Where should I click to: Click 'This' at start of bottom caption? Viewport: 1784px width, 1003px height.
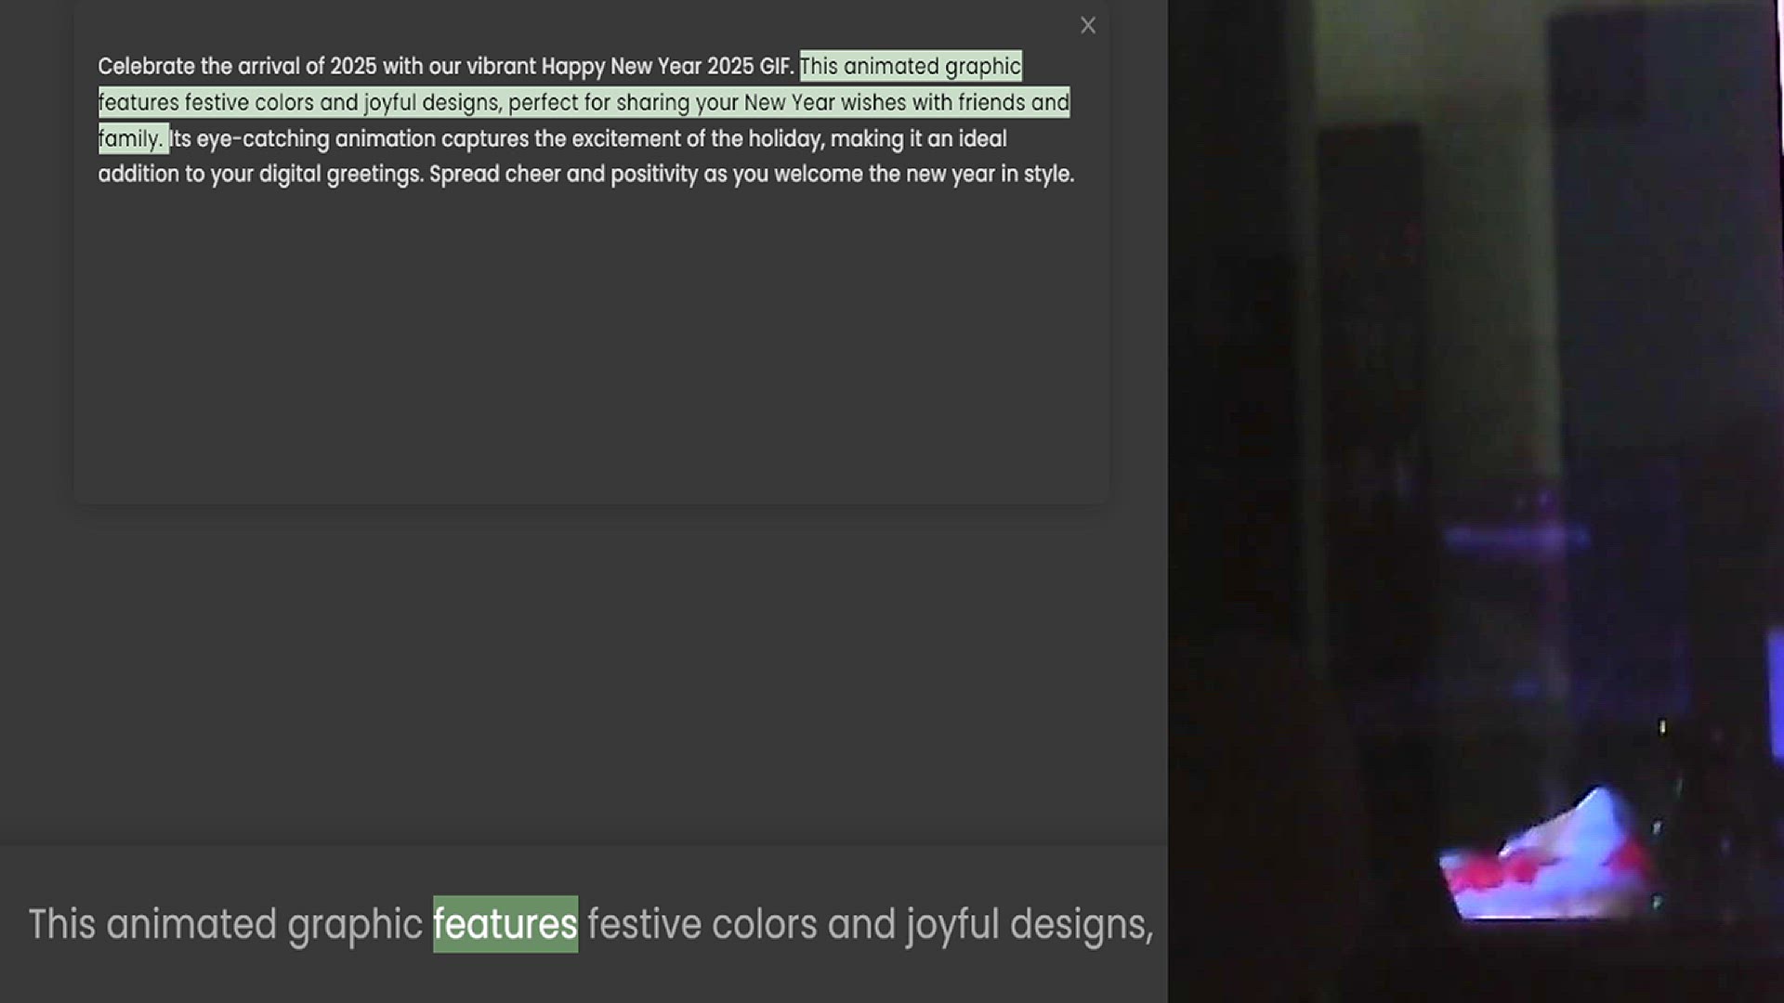point(61,924)
